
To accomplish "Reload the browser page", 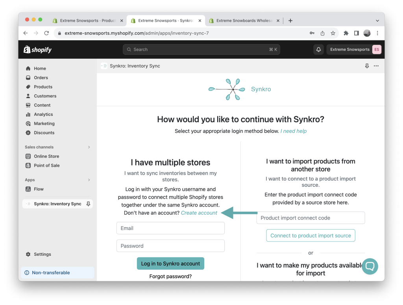I will coord(46,33).
